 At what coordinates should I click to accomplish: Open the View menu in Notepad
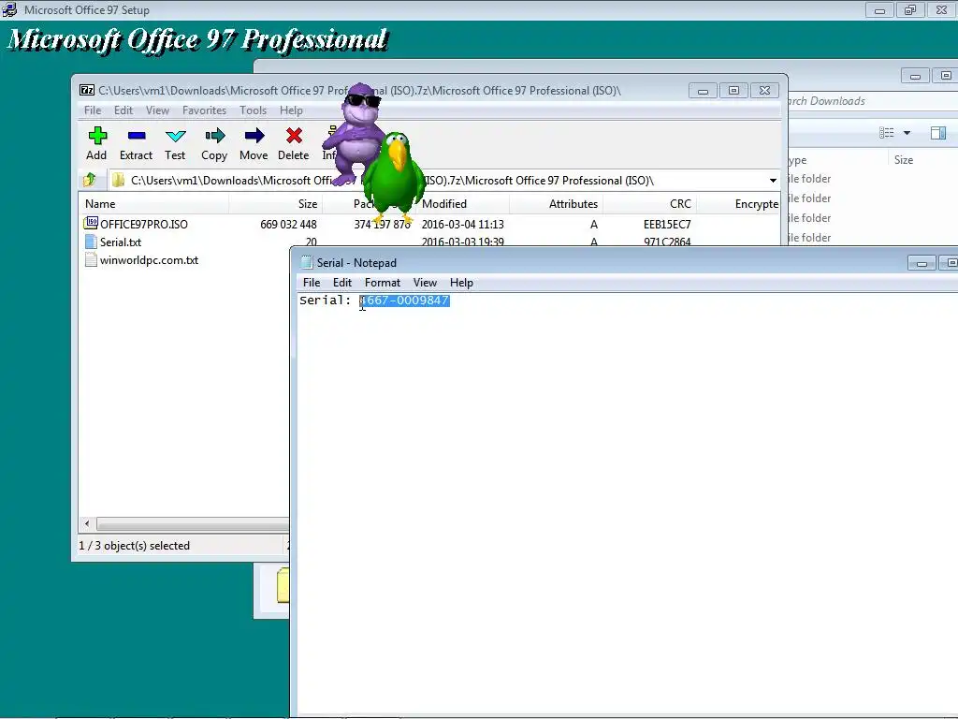coord(425,283)
